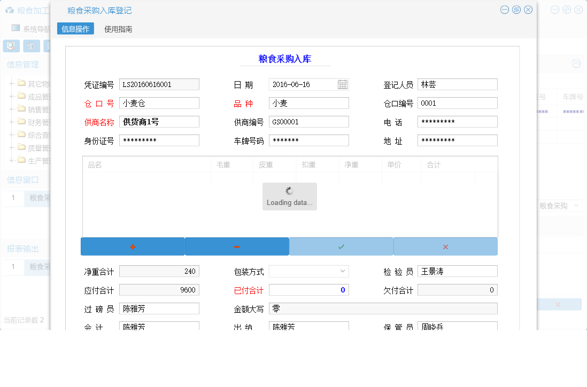Click the 已付合计 amount field showing 0
587x387 pixels.
coord(308,289)
